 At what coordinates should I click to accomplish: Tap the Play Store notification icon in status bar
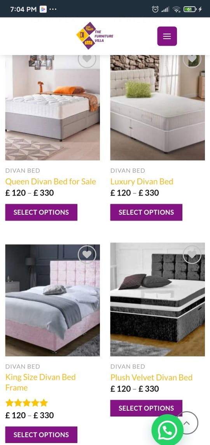(x=43, y=9)
